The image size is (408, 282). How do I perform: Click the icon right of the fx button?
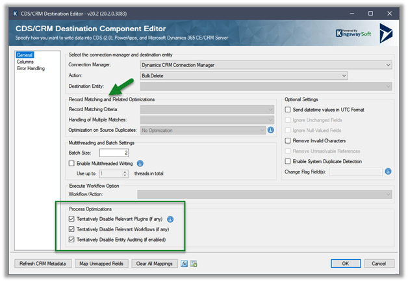pyautogui.click(x=194, y=263)
